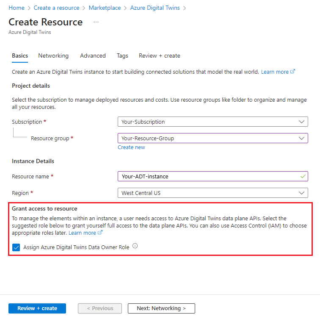This screenshot has height=322, width=320.
Task: Select the Tags tab
Action: point(122,56)
